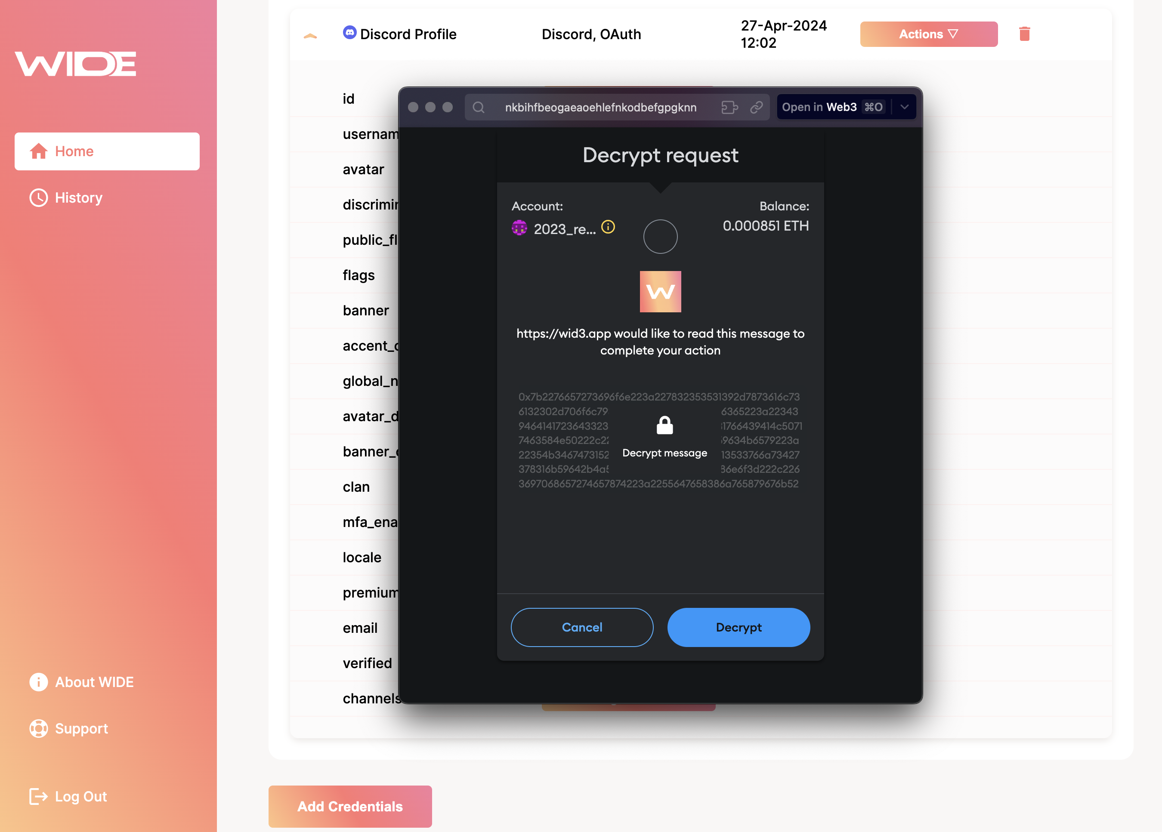The width and height of the screenshot is (1162, 832).
Task: Close the MetaMask popup window
Action: point(413,107)
